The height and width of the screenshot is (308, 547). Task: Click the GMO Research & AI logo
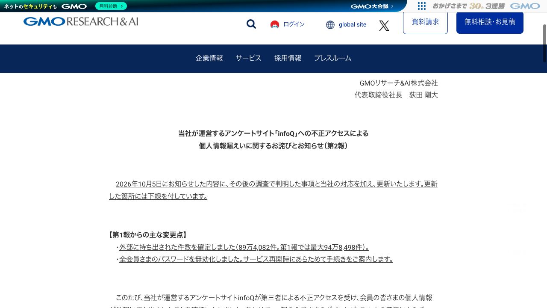click(x=81, y=21)
